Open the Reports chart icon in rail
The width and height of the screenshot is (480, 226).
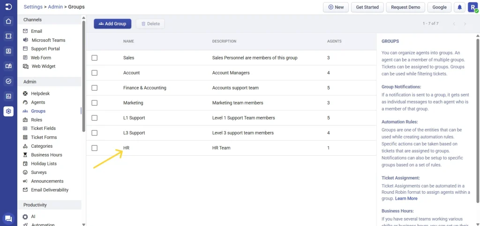(x=8, y=96)
